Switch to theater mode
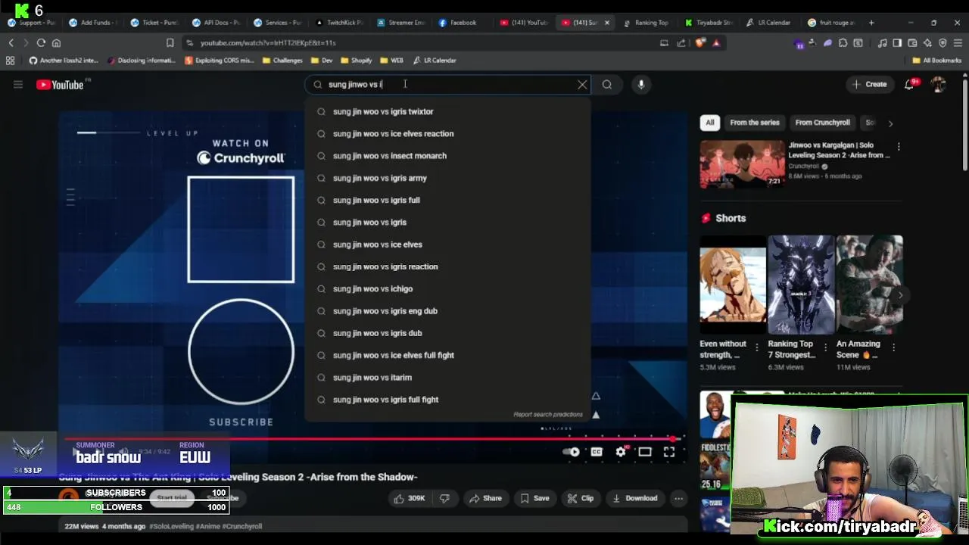969x545 pixels. tap(645, 452)
